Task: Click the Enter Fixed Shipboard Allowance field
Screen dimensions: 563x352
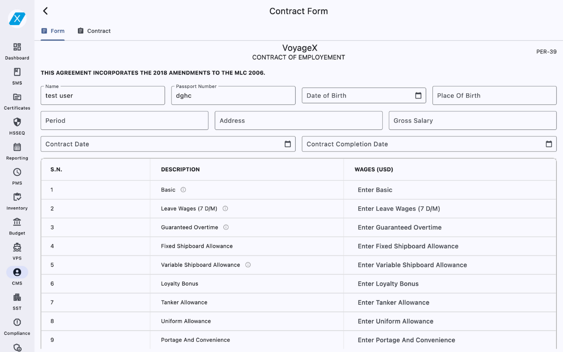Action: coord(450,246)
